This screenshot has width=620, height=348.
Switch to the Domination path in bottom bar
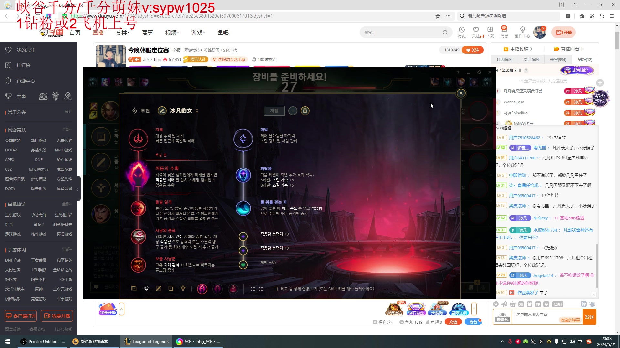(x=146, y=289)
